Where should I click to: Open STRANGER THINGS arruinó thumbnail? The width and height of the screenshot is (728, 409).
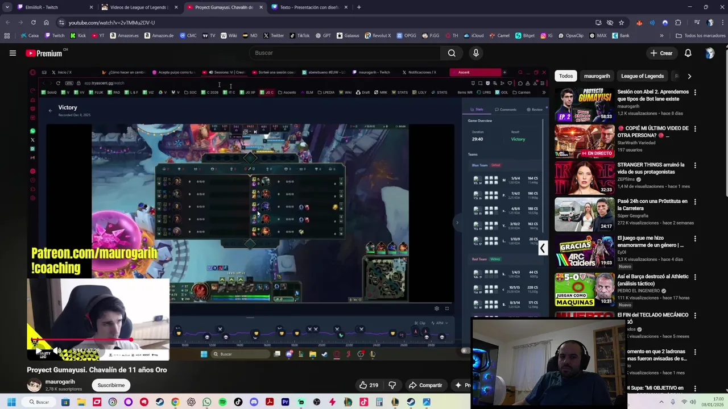click(x=584, y=177)
